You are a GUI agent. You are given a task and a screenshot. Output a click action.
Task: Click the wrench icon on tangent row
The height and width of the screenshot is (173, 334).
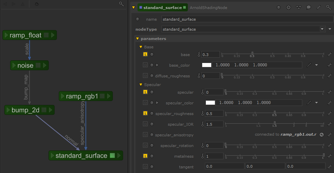point(330,166)
